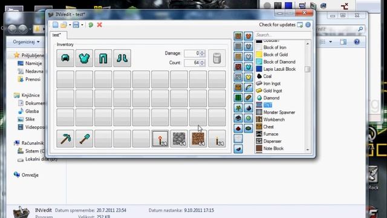Select Block of Diamond in item list
This screenshot has width=387, height=218.
click(280, 62)
